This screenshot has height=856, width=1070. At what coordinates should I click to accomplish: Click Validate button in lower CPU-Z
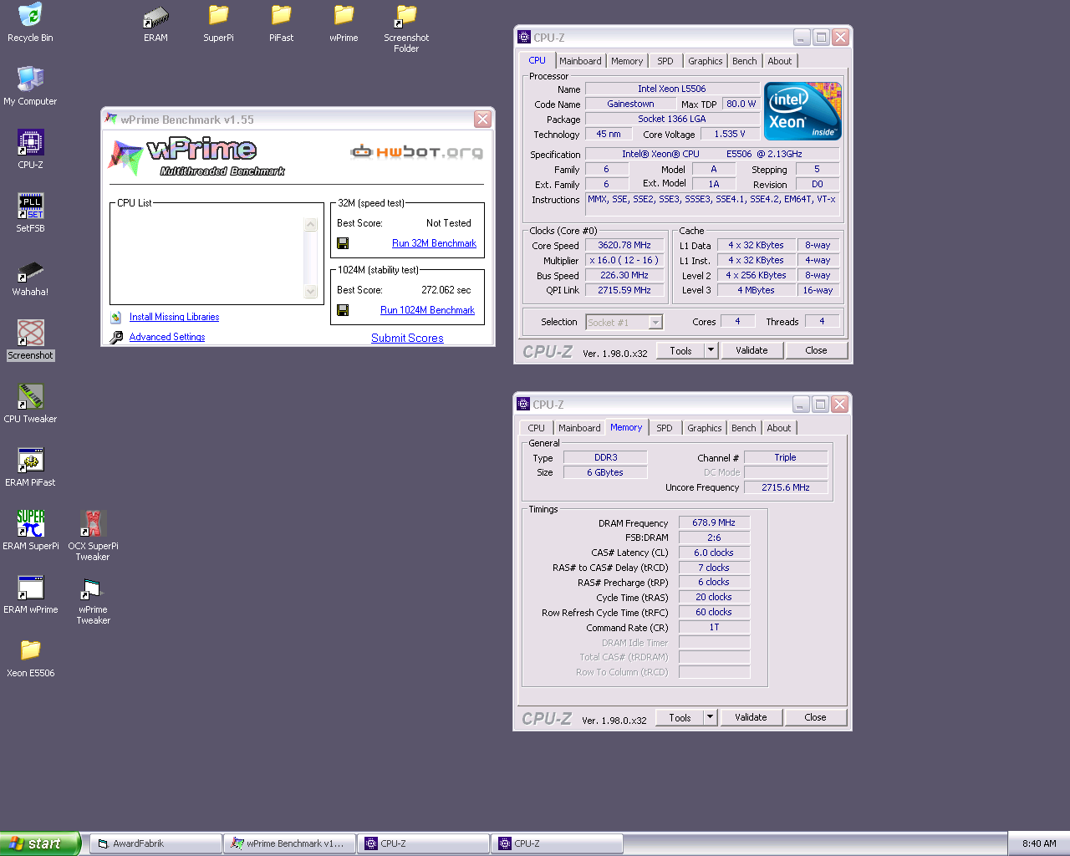pos(751,717)
